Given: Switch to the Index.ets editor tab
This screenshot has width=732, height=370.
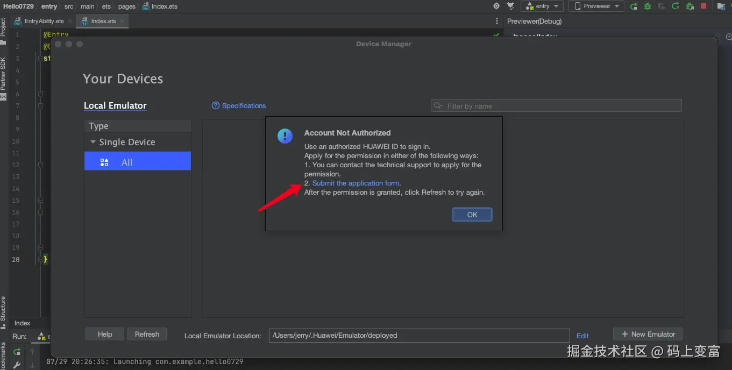Looking at the screenshot, I should 103,21.
